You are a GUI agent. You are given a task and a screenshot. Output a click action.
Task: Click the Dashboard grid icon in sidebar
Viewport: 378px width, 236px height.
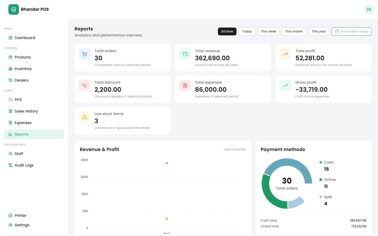click(10, 38)
